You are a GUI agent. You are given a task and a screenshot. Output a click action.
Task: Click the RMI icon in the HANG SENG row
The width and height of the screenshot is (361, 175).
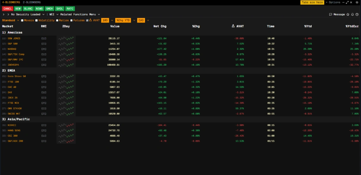(x=44, y=130)
